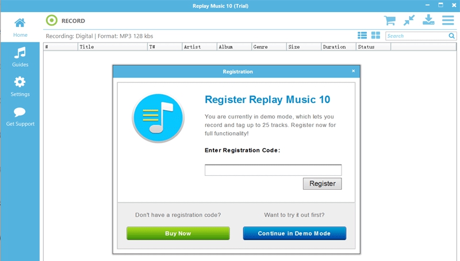
Task: Open Get Support chat bubble
Action: [20, 117]
